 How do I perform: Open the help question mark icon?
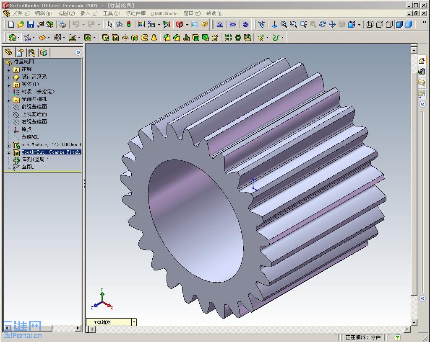pyautogui.click(x=204, y=24)
